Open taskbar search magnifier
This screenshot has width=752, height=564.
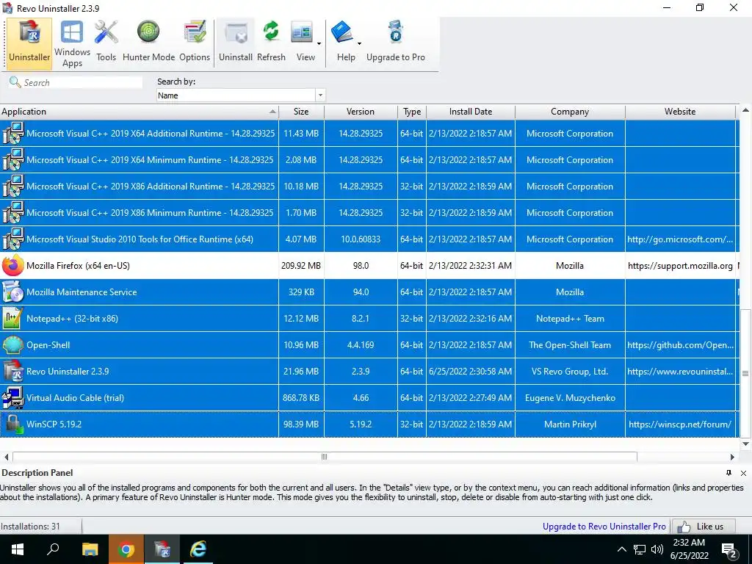(53, 549)
